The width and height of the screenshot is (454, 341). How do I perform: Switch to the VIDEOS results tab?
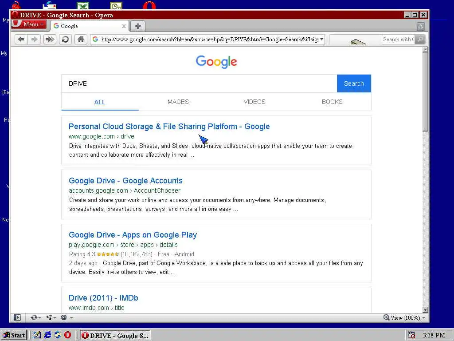[254, 102]
